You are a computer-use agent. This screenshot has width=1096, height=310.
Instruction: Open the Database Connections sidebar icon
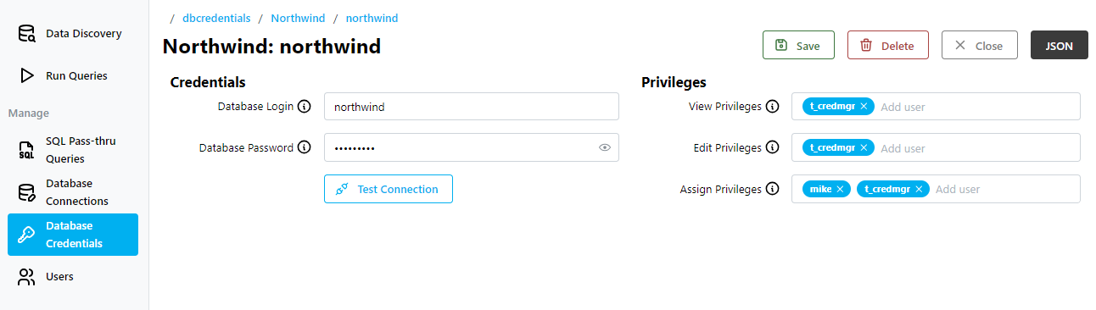[27, 192]
